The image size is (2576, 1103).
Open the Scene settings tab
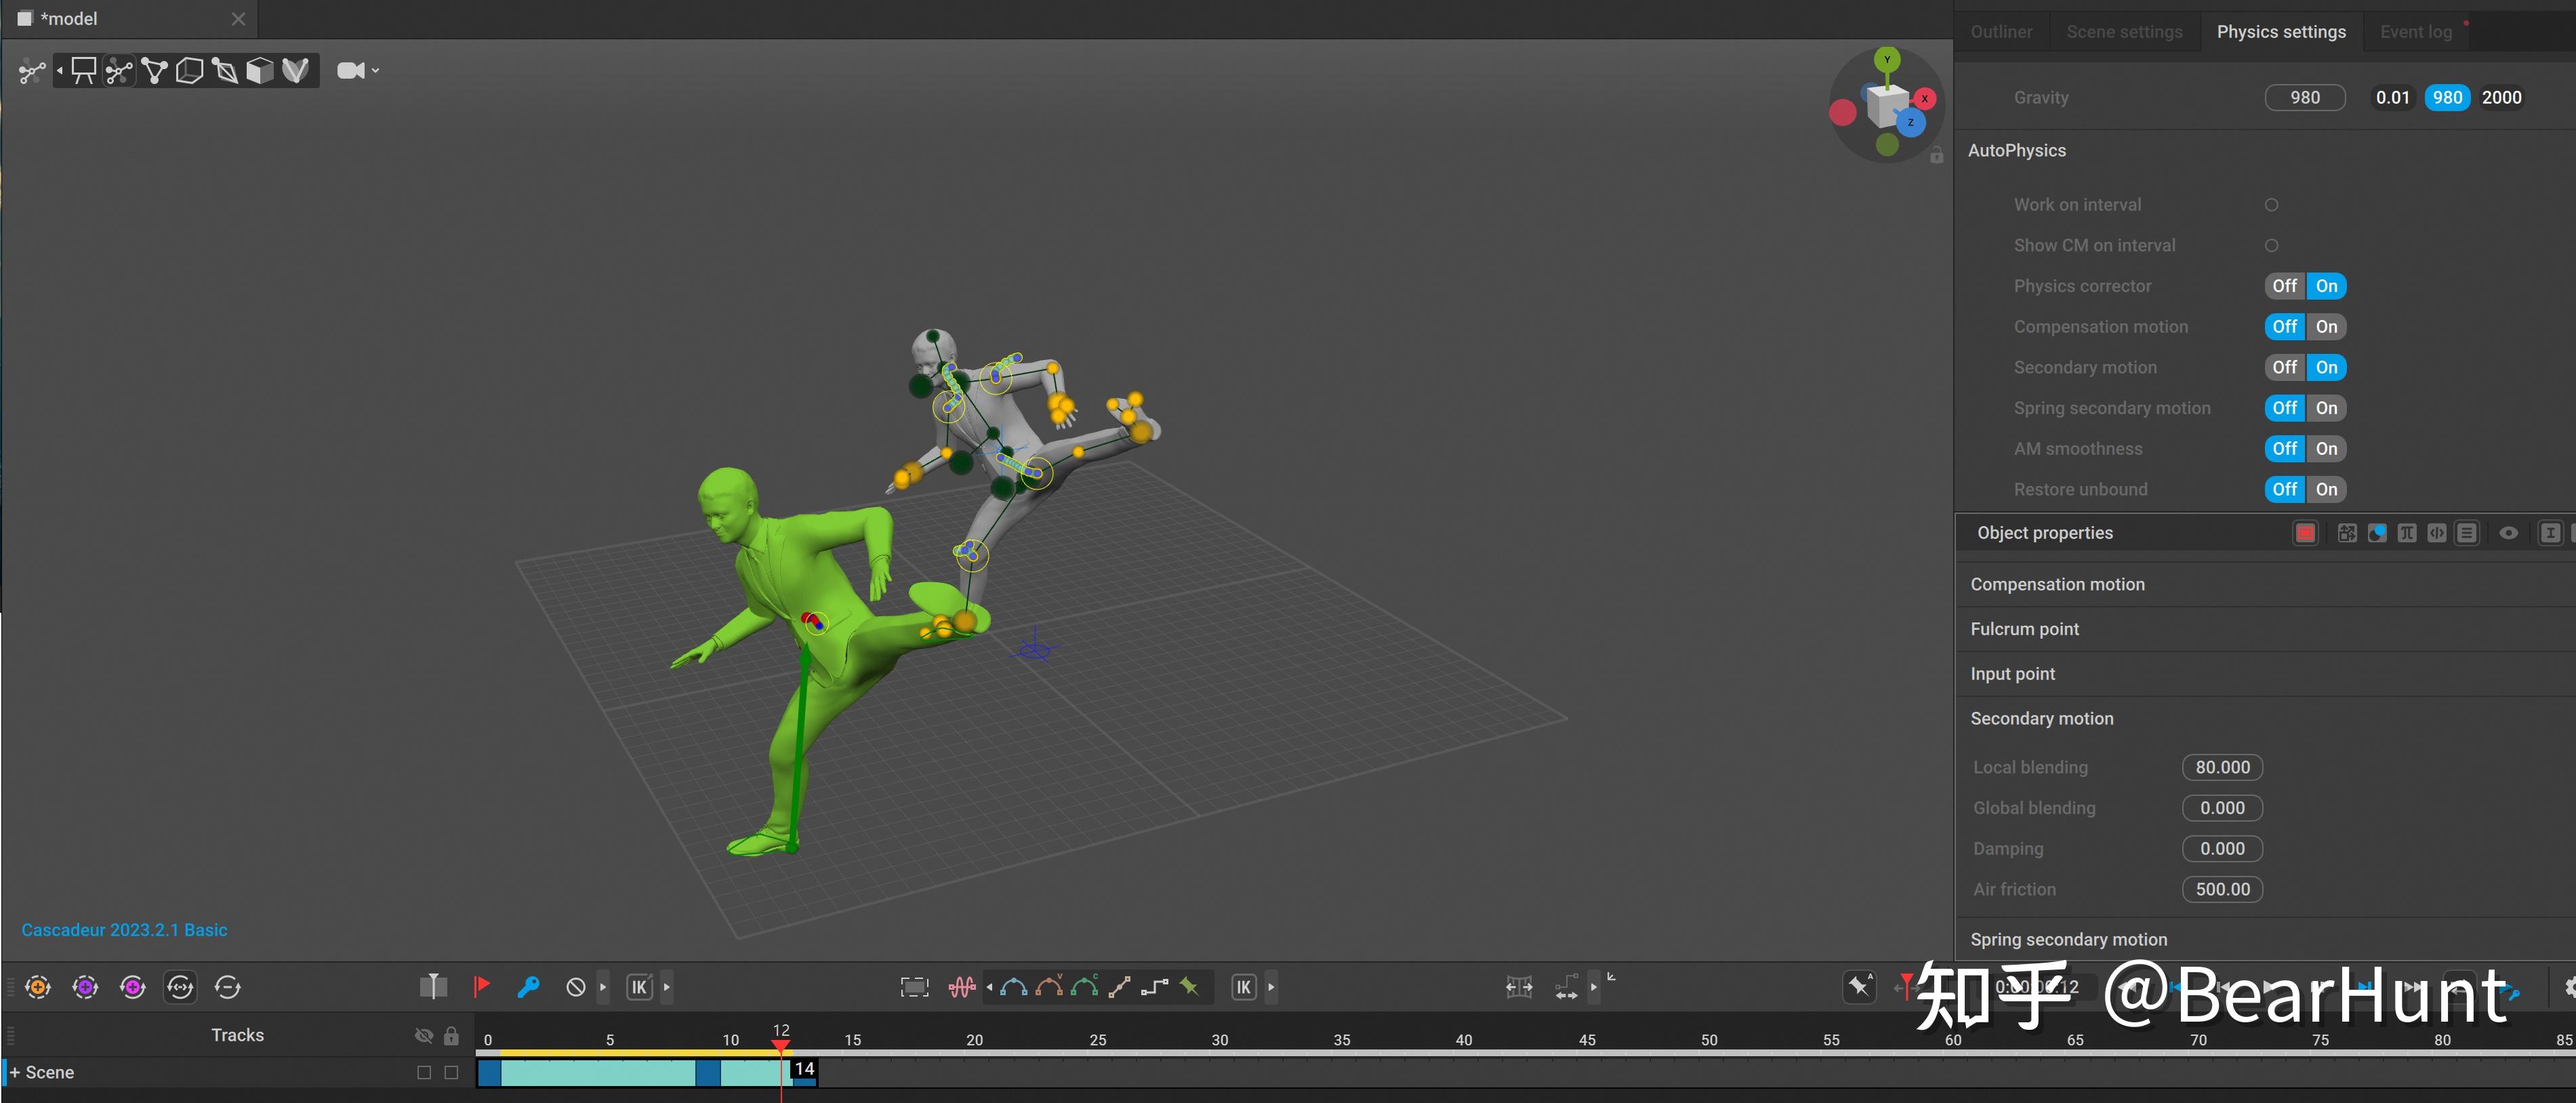(x=2124, y=32)
